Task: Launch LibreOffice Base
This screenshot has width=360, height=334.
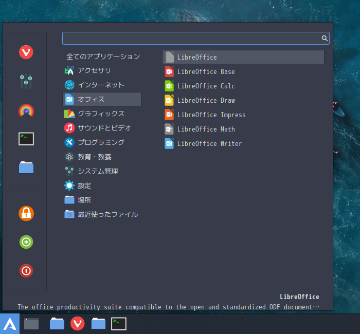Action: [243, 71]
